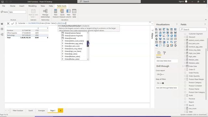This screenshot has width=208, height=117.
Task: Click the Fields pane scrollbar
Action: (x=206, y=74)
